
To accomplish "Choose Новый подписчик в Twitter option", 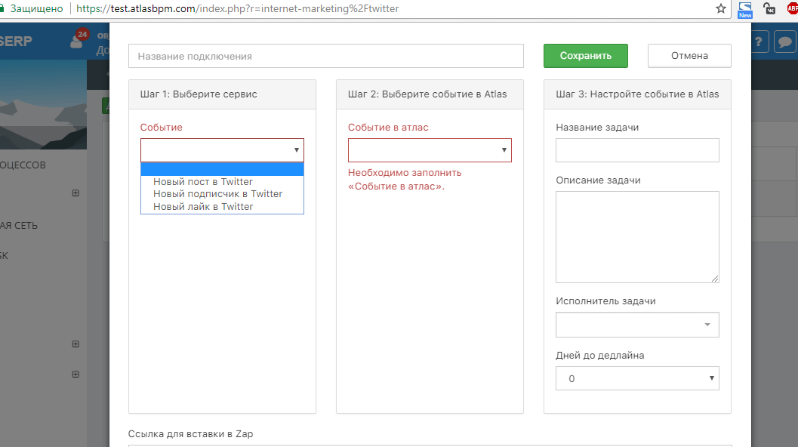I will pos(223,194).
